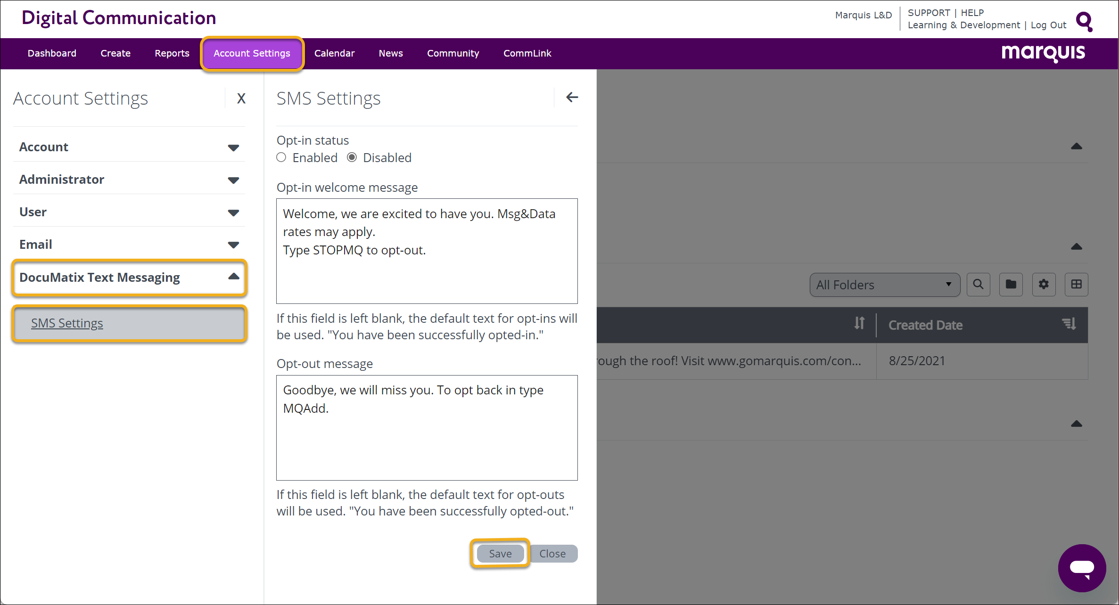
Task: Collapse the DocuMatix Text Messaging section
Action: [x=129, y=278]
